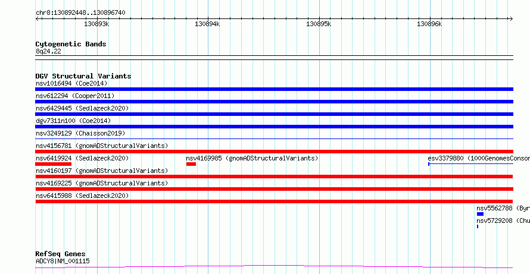Select the blue bar under dgv7311n100
The width and height of the screenshot is (530, 274).
pos(274,127)
